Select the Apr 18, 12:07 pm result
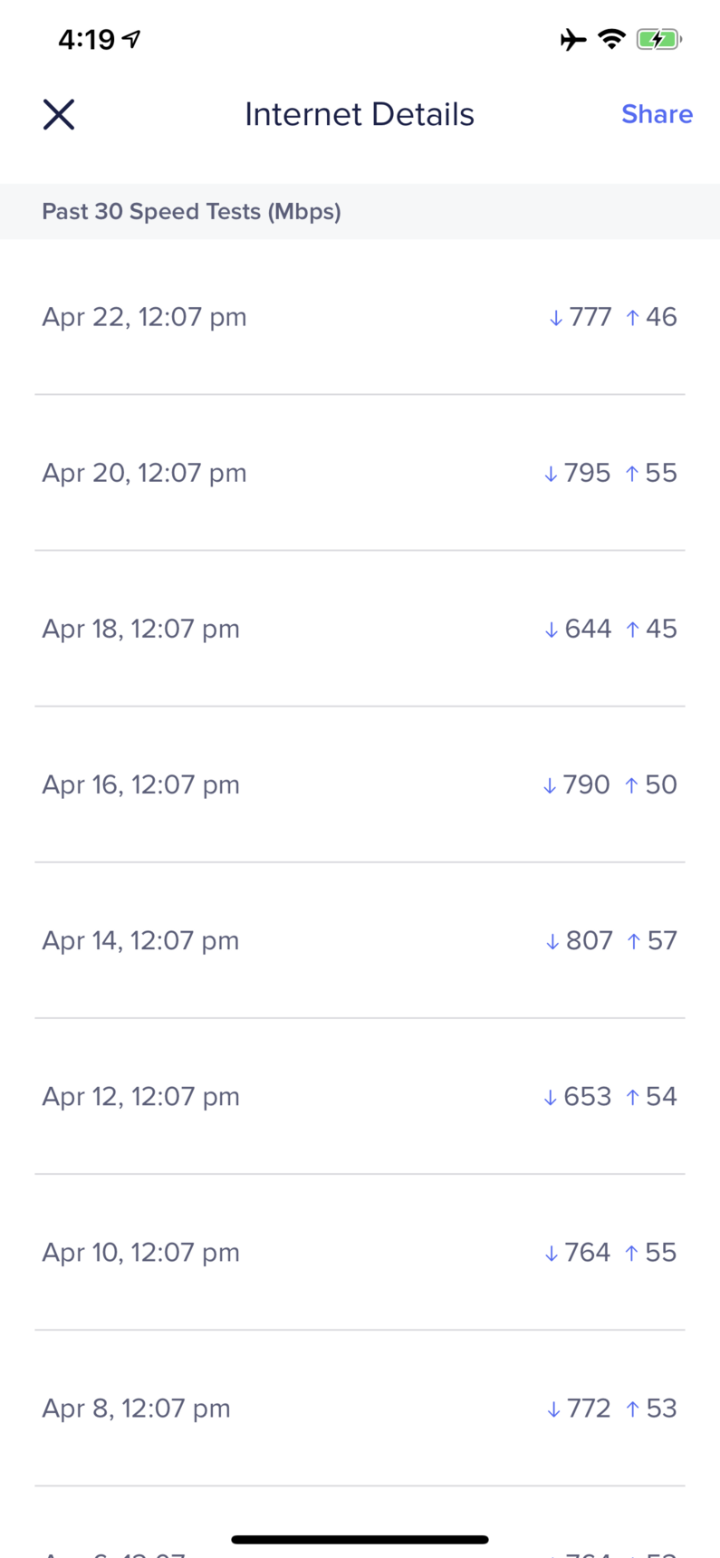The image size is (720, 1558). (x=360, y=629)
